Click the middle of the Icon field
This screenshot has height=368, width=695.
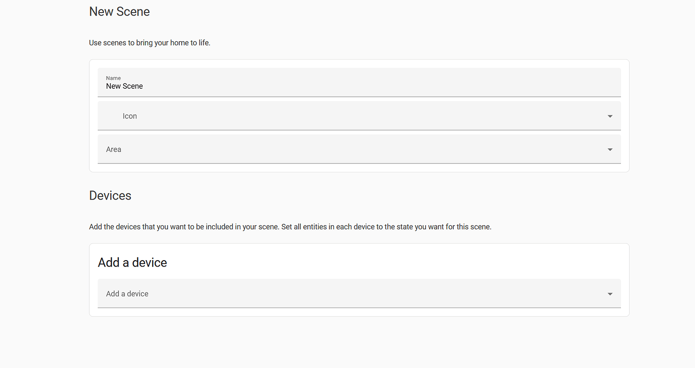point(359,116)
